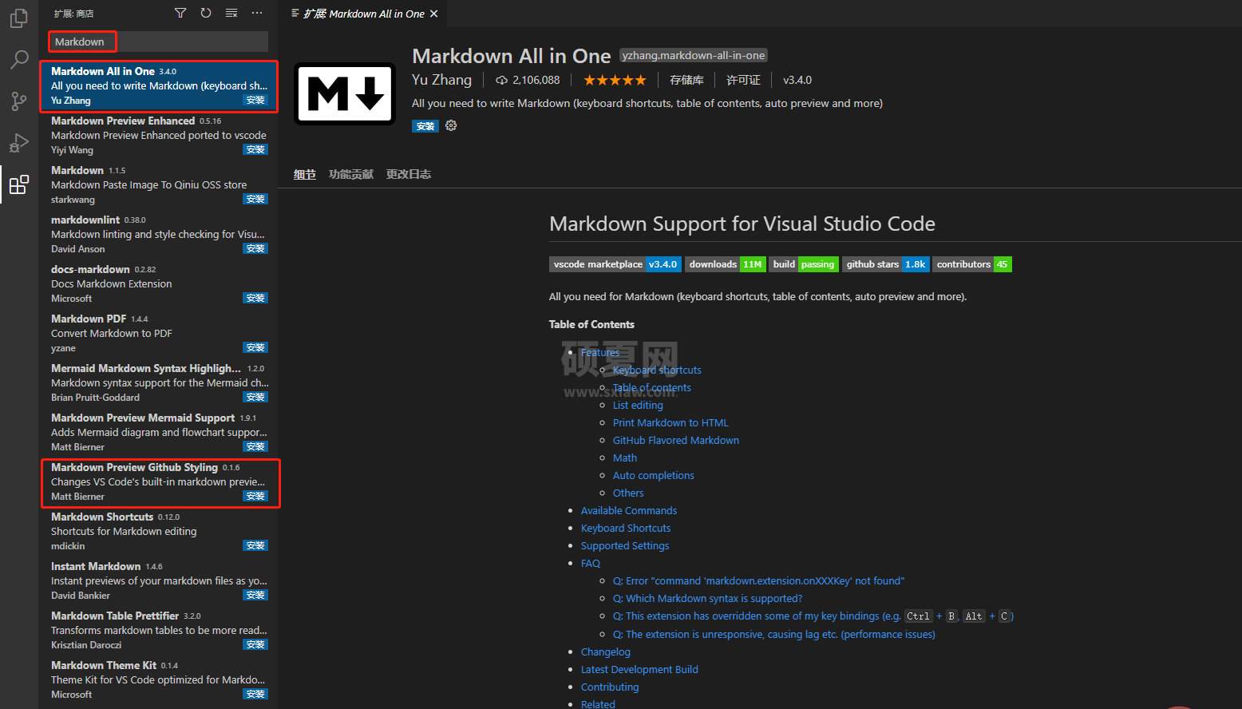The image size is (1242, 709).
Task: Install Markdown All in One from details page
Action: (425, 126)
